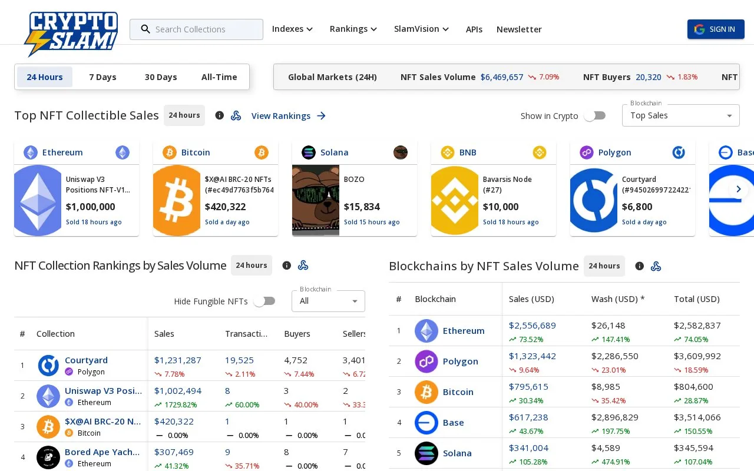Screen dimensions: 754x471
Task: Click the Google icon in Sign In button
Action: click(699, 29)
